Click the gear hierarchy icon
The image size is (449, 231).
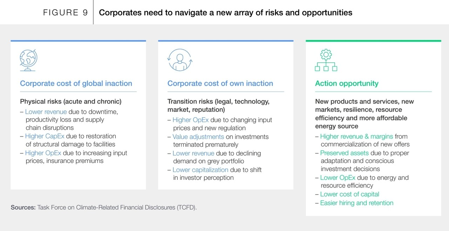coord(326,60)
